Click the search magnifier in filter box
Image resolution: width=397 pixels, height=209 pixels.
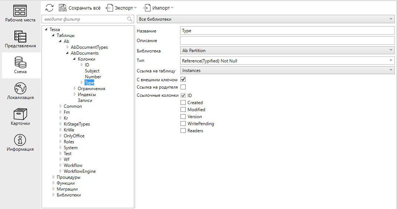130,19
